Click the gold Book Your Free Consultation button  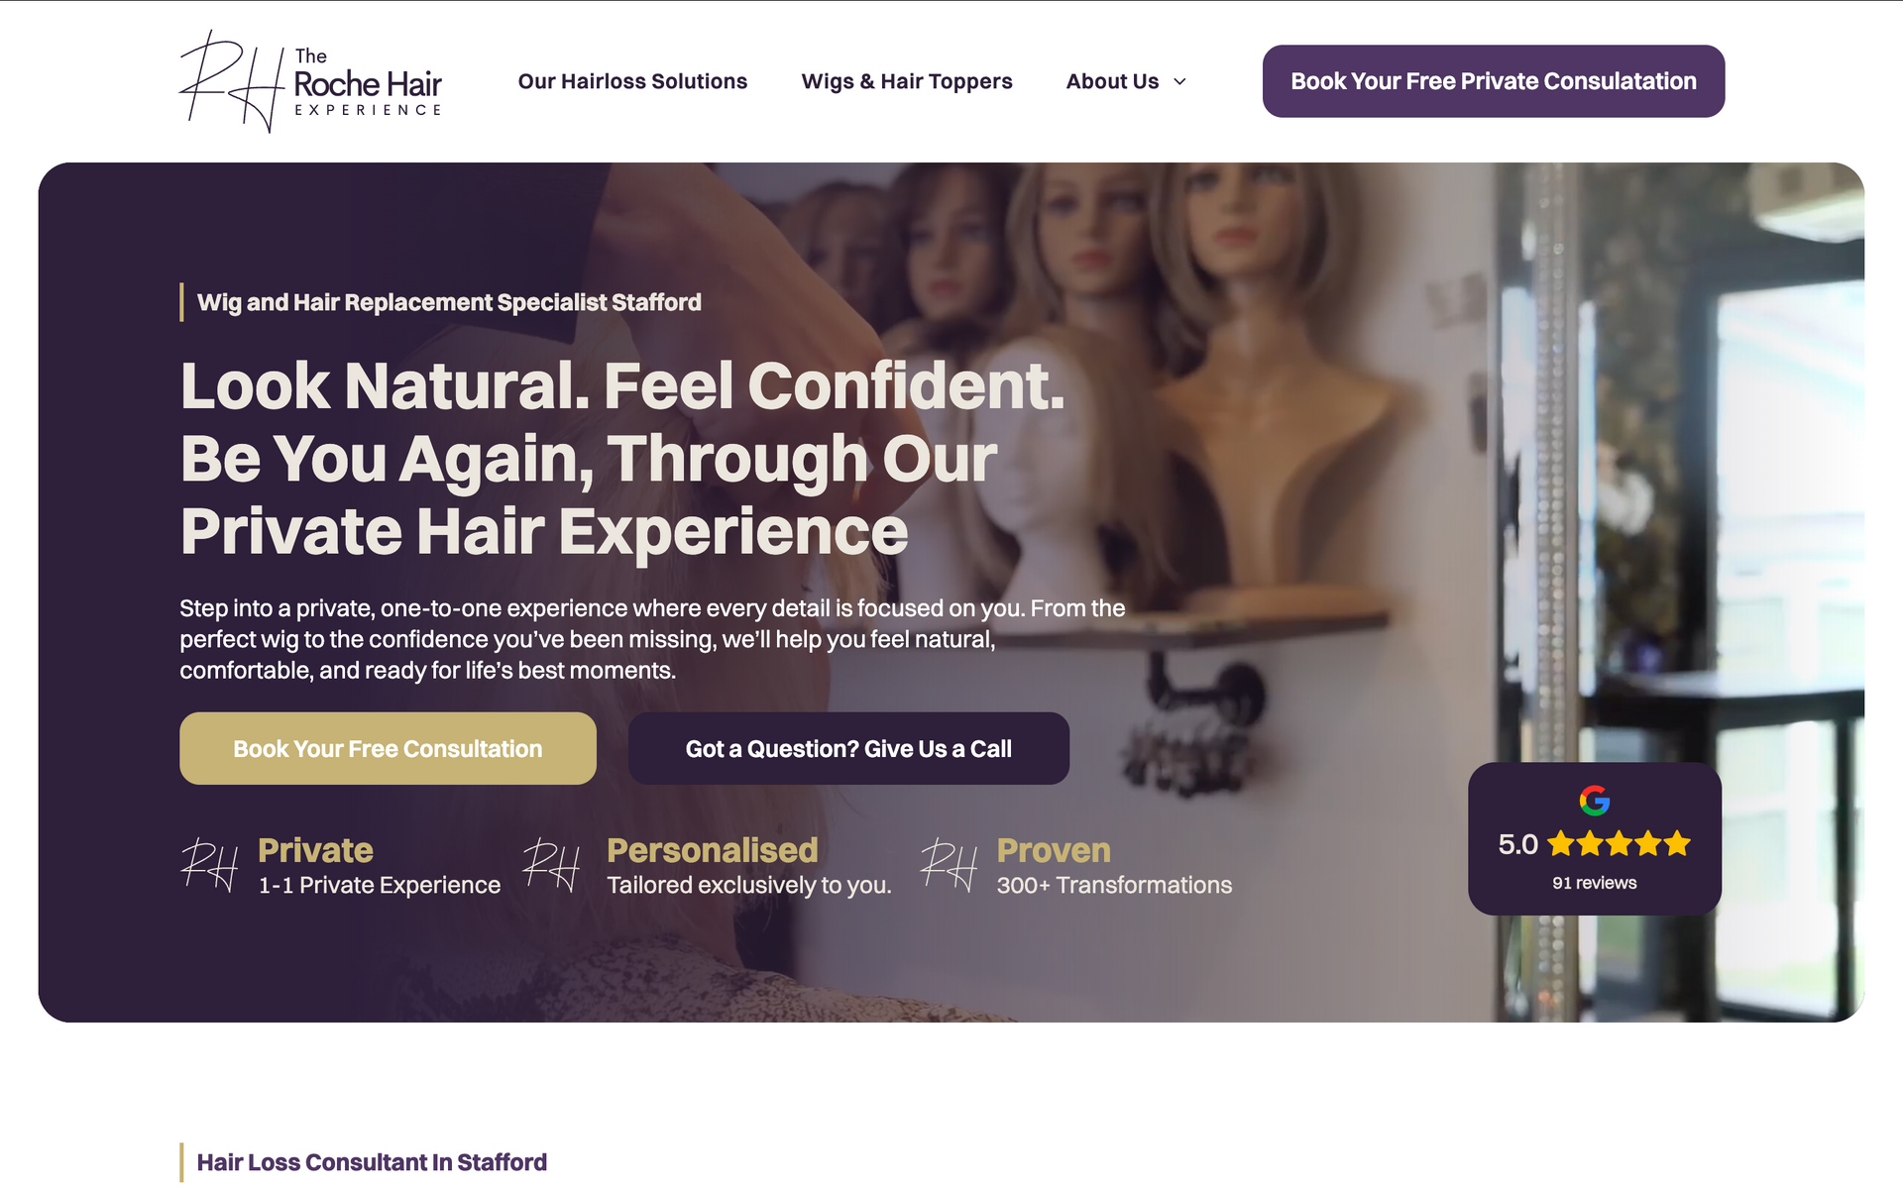click(x=388, y=748)
